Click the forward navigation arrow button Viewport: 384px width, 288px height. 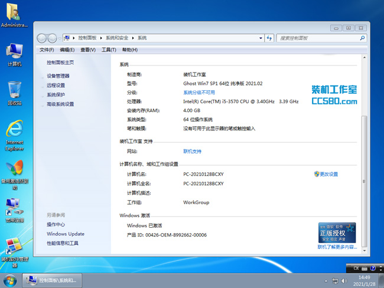(52, 38)
